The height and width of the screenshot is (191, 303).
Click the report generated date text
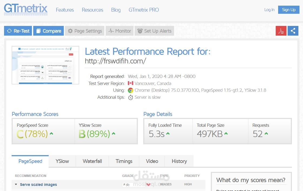click(x=162, y=76)
